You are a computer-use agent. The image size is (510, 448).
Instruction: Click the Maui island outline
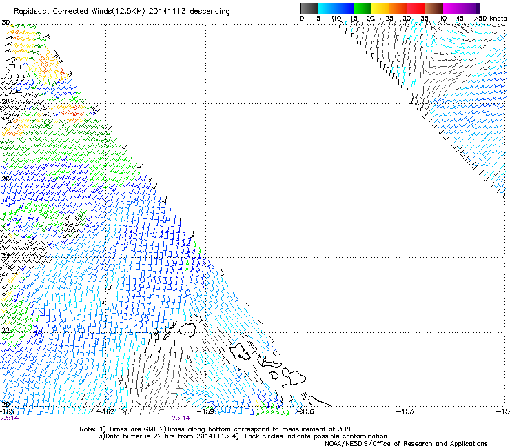coord(294,376)
